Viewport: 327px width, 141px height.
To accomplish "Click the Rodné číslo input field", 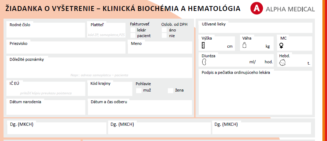I will point(45,29).
